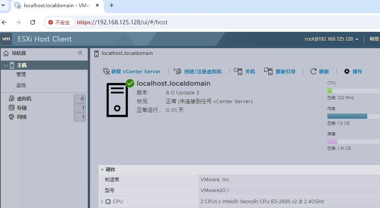Screen dimensions: 380x208
Task: Open 虚拟机 in the navigator
Action: [x=24, y=98]
